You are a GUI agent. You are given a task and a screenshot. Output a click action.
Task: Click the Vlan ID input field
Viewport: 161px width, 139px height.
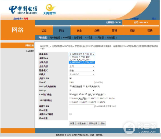coord(81,82)
